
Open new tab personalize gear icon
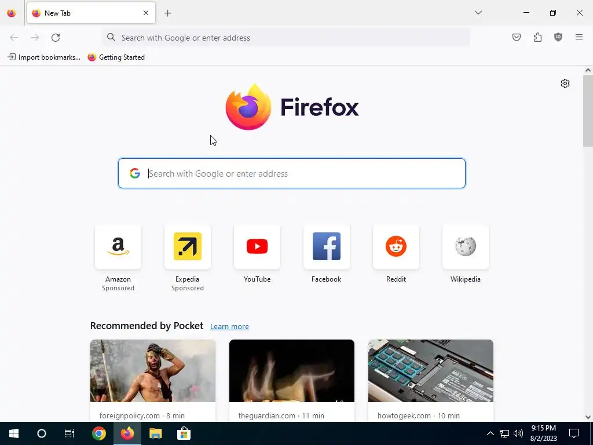coord(565,83)
